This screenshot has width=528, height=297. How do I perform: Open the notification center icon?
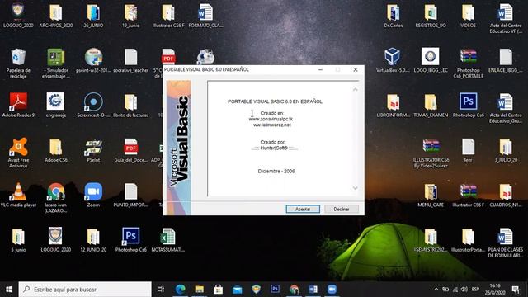coord(516,290)
